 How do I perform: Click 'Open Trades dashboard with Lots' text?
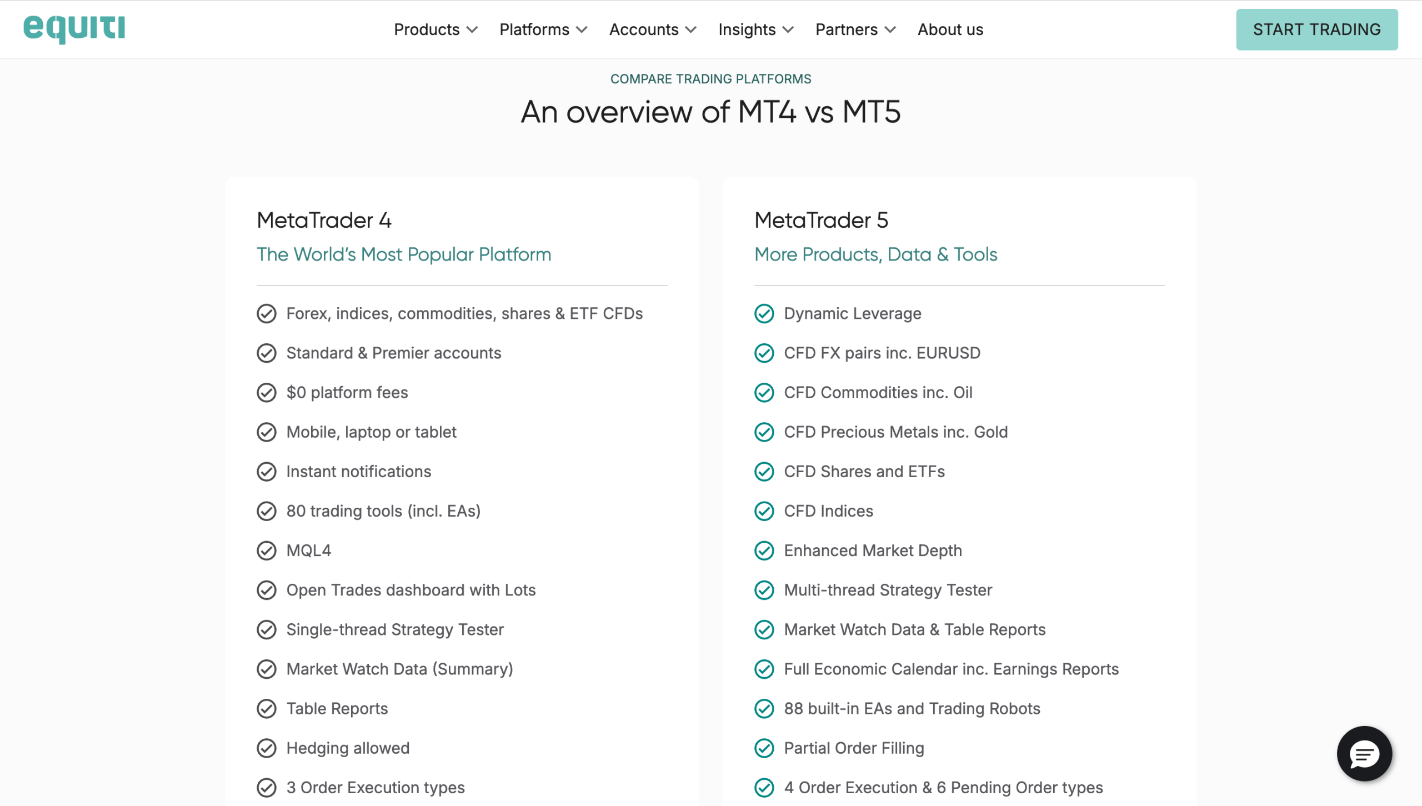[x=411, y=590]
